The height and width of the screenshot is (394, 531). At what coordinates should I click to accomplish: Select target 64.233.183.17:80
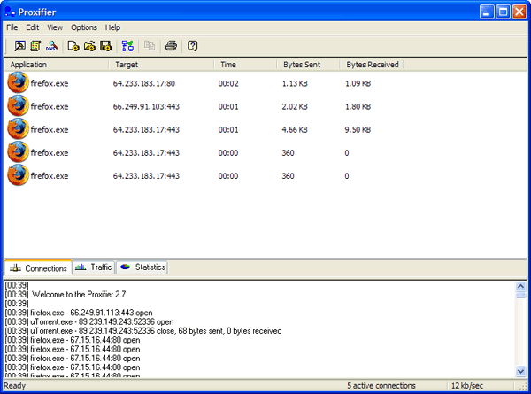[144, 83]
